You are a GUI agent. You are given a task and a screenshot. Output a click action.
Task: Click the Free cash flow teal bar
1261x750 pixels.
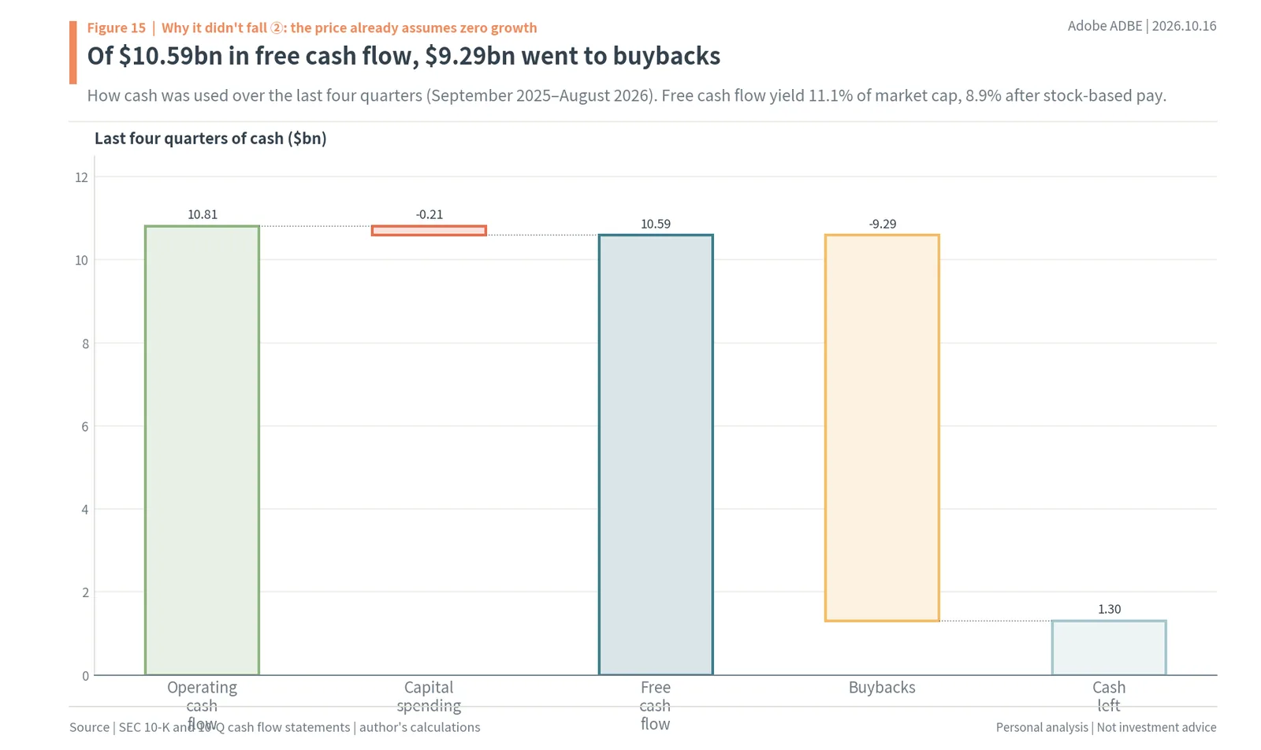[656, 455]
